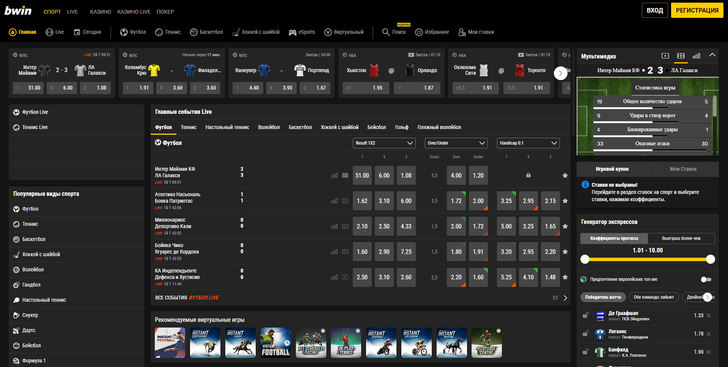Image resolution: width=728 pixels, height=367 pixels.
Task: Open Live navigation item with broadcast icon
Action: pyautogui.click(x=55, y=32)
